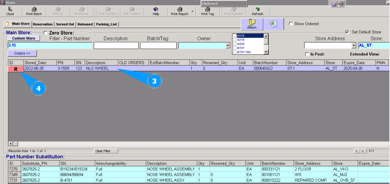390x184 pixels.
Task: Click the Batch/Tag filter field
Action: [158, 46]
